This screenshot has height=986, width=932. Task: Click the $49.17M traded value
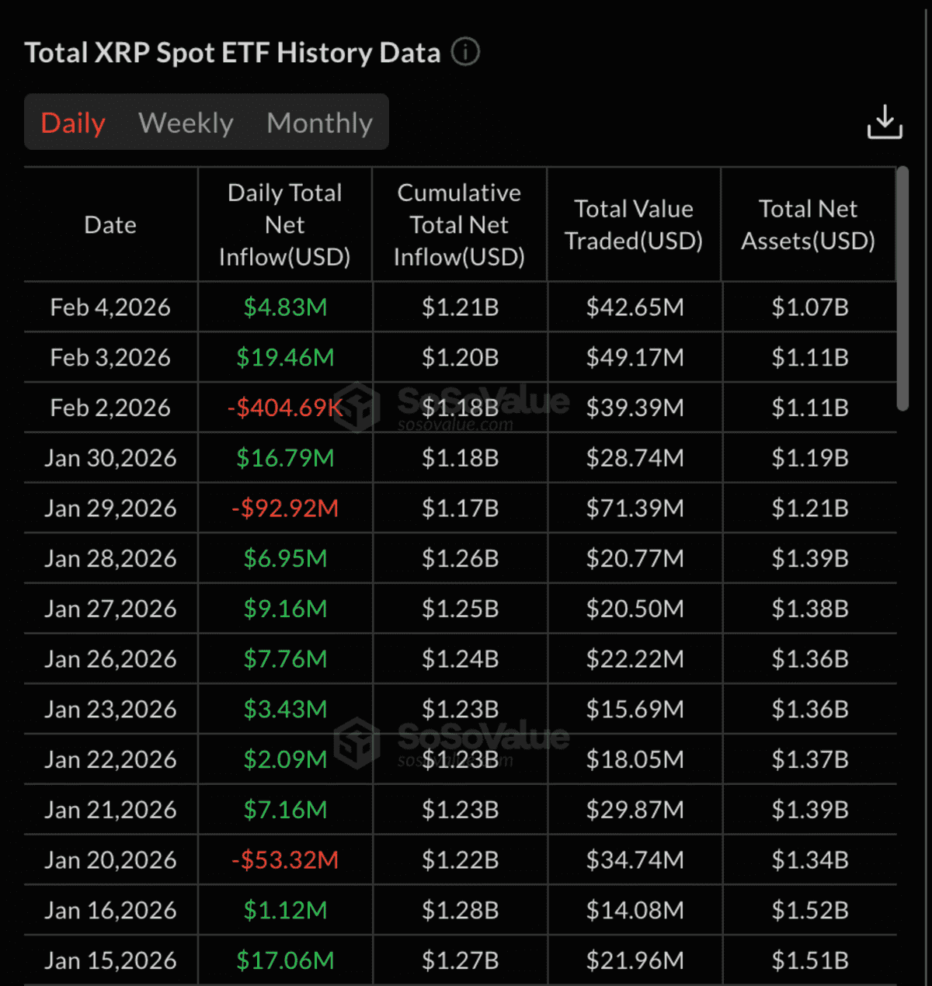pos(635,358)
